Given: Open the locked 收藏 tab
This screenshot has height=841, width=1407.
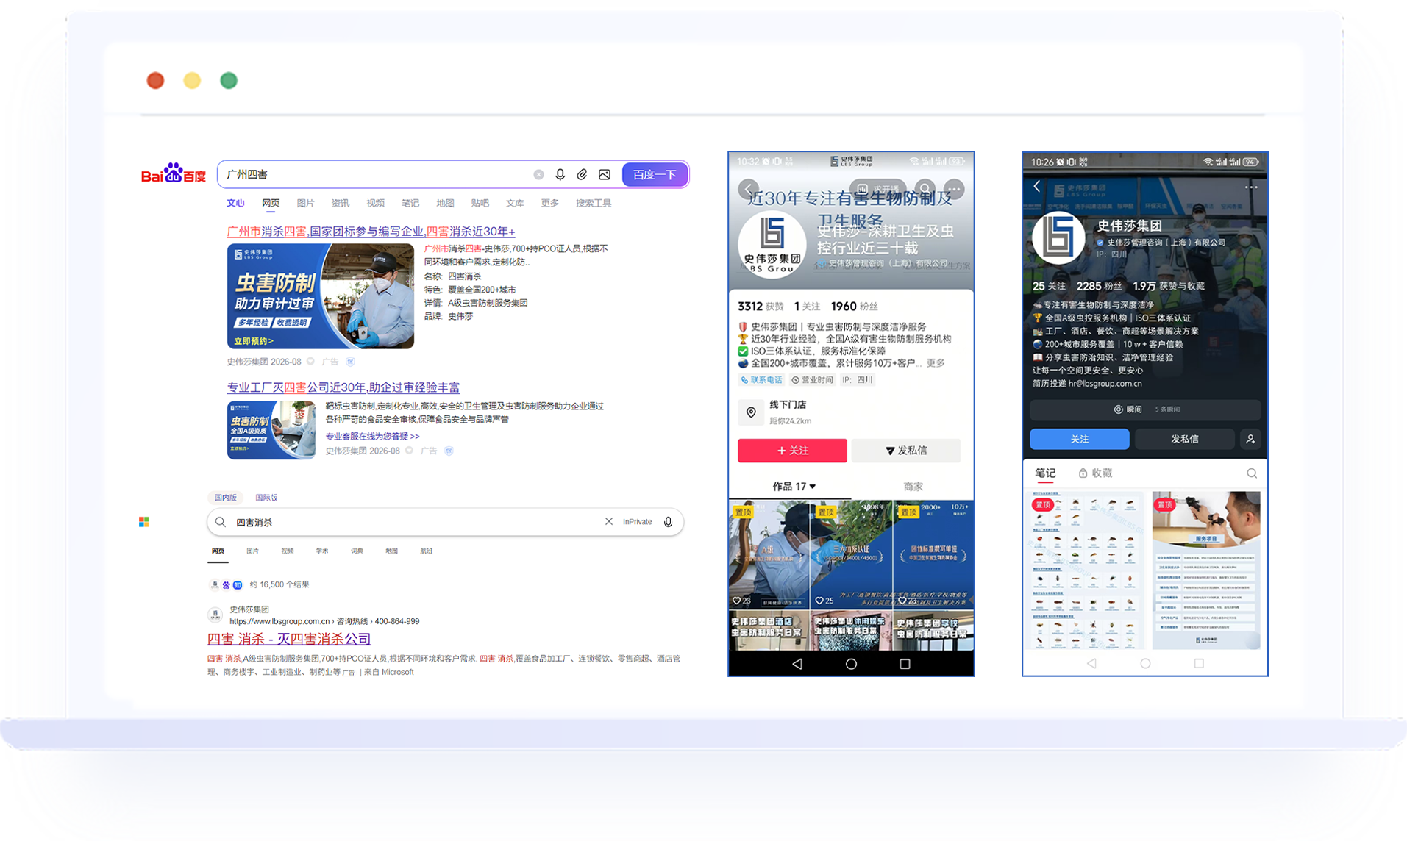Looking at the screenshot, I should tap(1095, 473).
